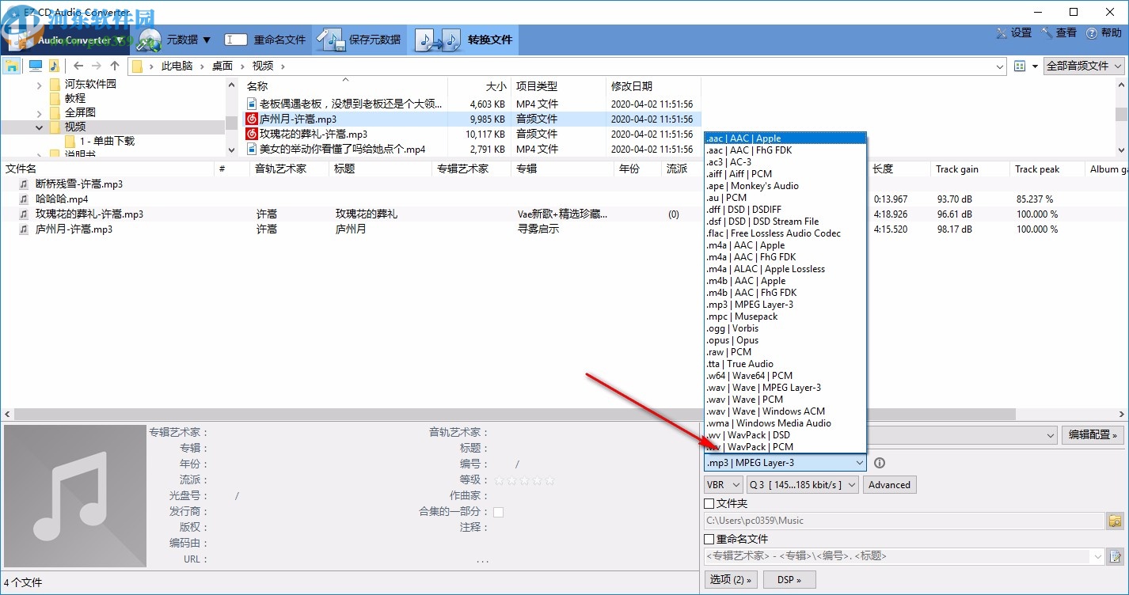
Task: Open the VBR mode dropdown
Action: tap(722, 484)
